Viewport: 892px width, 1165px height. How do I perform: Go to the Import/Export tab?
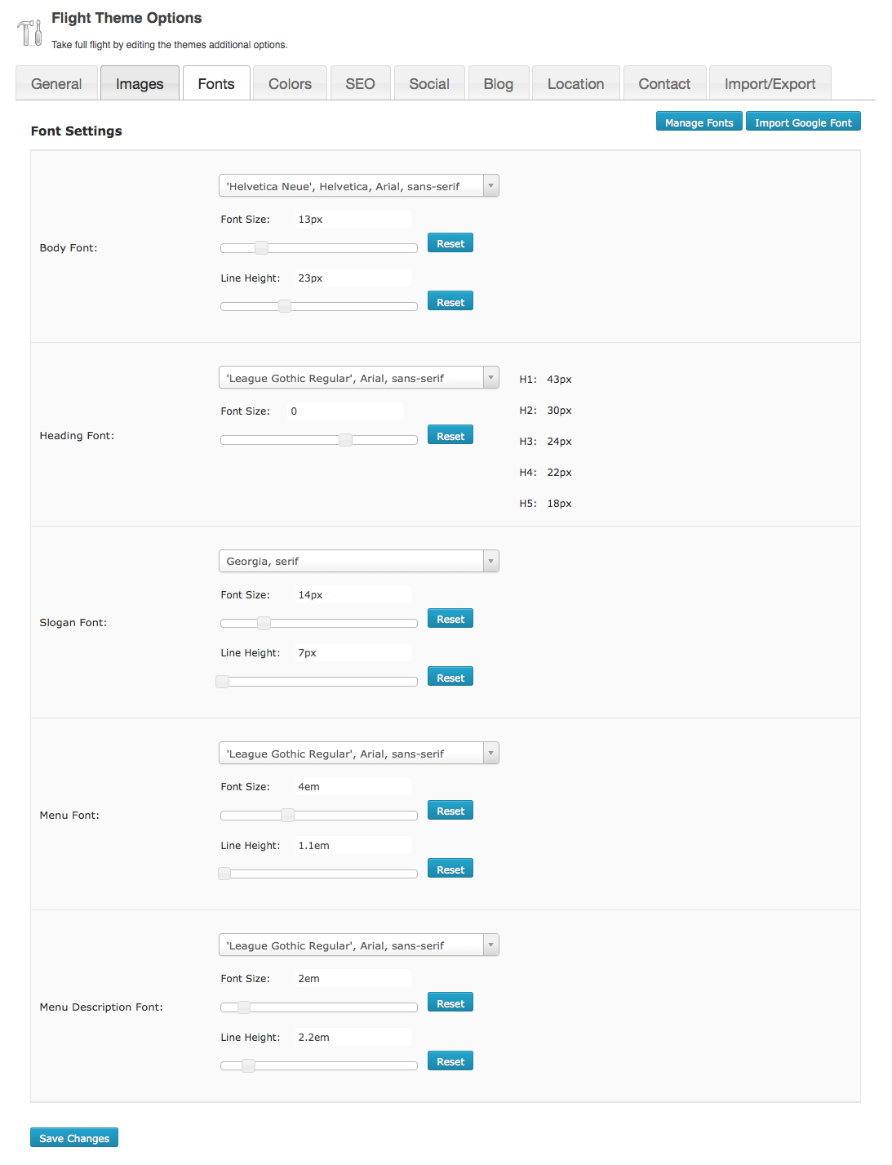[x=770, y=84]
